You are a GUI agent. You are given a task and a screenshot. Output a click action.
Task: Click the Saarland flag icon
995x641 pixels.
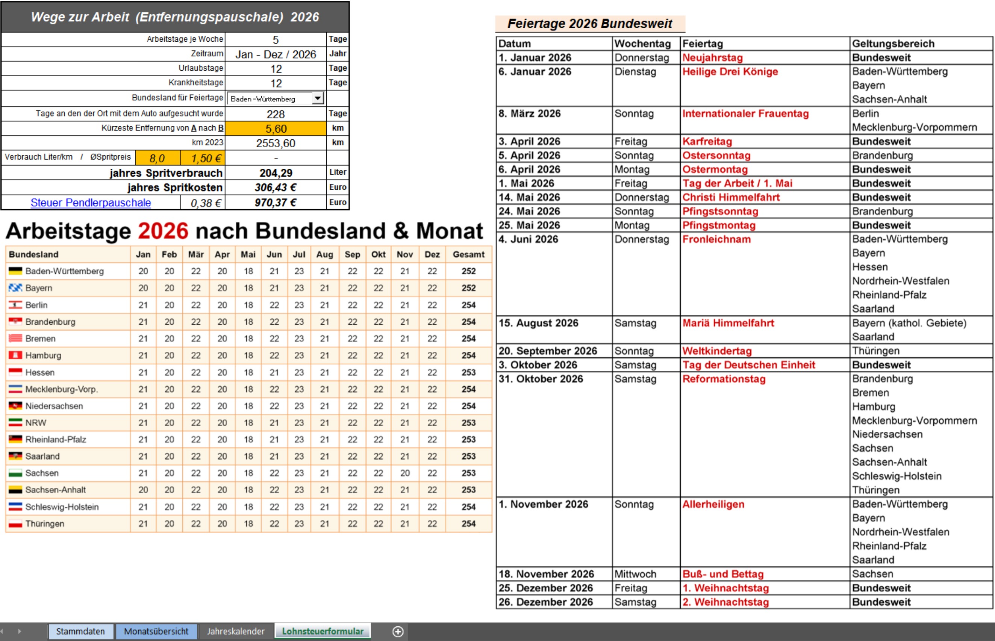pos(15,456)
